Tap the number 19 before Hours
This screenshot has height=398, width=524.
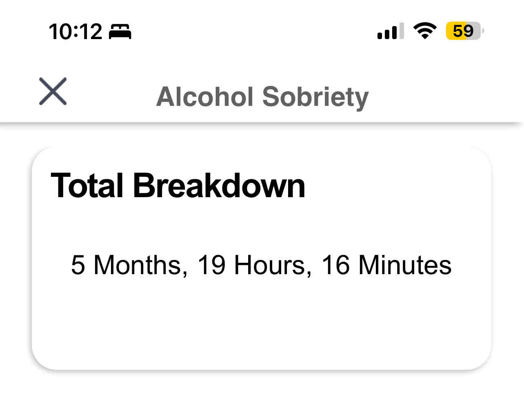tap(211, 265)
